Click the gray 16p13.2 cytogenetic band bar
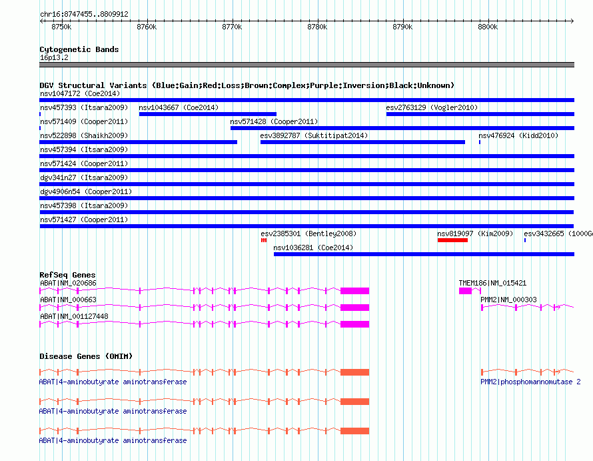593x461 pixels. click(306, 65)
